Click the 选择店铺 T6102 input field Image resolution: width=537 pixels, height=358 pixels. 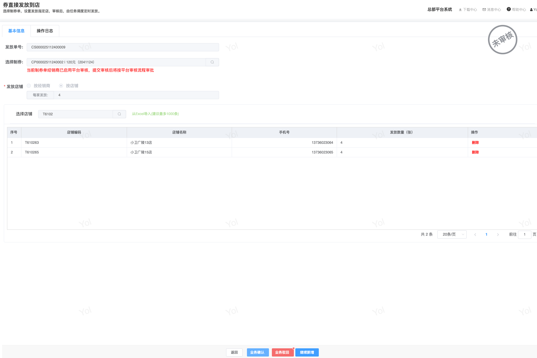pyautogui.click(x=76, y=114)
